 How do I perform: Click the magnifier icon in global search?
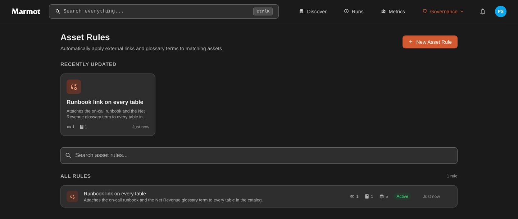tap(58, 11)
